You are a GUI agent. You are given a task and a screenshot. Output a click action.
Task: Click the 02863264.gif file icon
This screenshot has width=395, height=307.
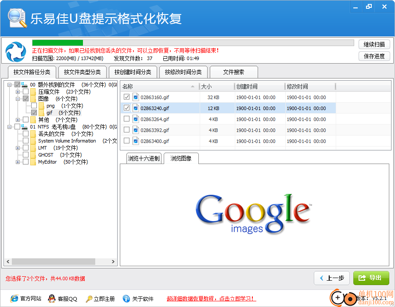136,119
